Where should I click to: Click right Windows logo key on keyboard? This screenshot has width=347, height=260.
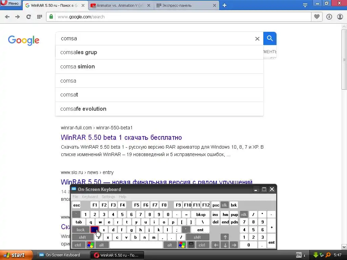182,245
